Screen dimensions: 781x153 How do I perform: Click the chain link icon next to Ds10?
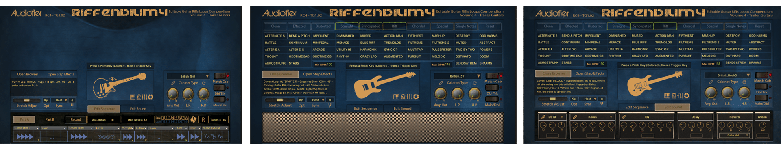[x=543, y=117]
